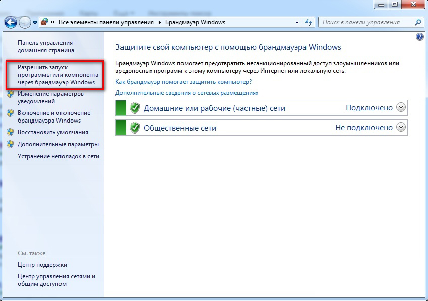428x301 pixels.
Task: Open 'Включение и отключение брандмауэра Windows'
Action: [54, 116]
